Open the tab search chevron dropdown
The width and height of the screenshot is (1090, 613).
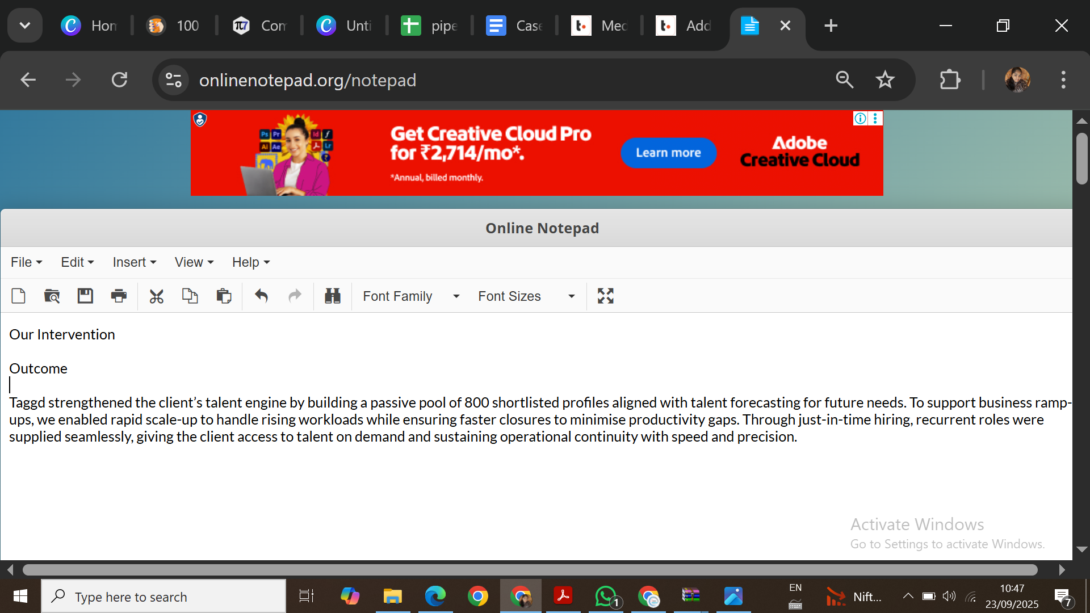click(x=24, y=26)
